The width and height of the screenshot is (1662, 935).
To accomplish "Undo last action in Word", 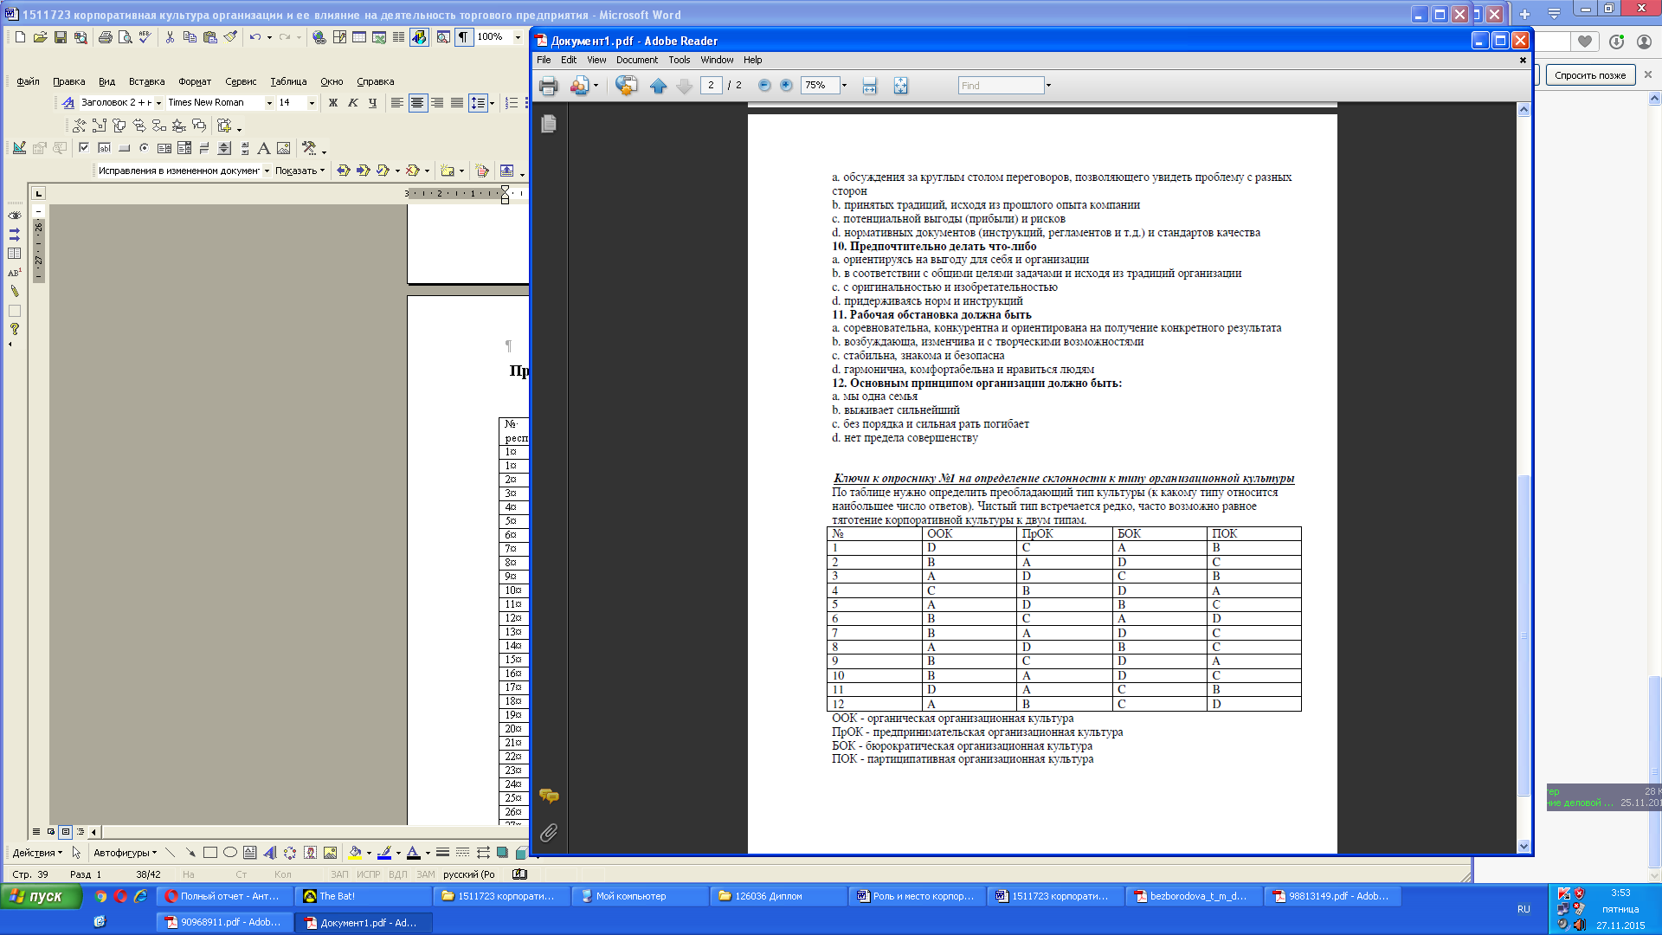I will 254,37.
